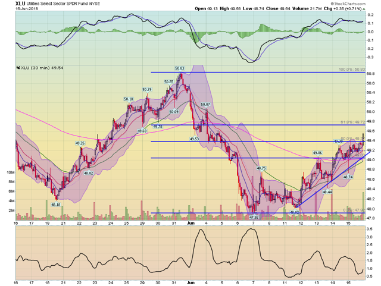Click the 8M volume axis label
This screenshot has width=381, height=286.
coord(11,182)
